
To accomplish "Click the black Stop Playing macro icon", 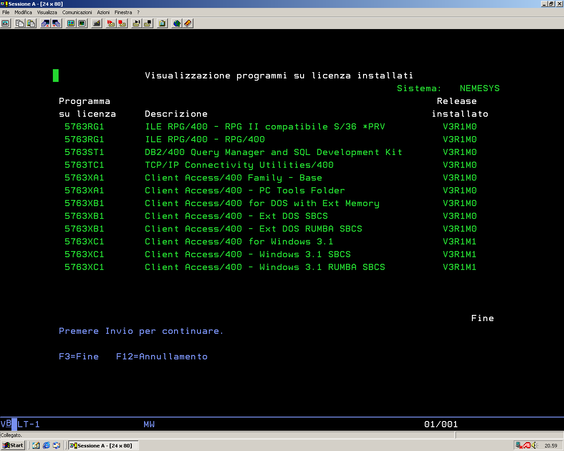I will click(x=148, y=23).
